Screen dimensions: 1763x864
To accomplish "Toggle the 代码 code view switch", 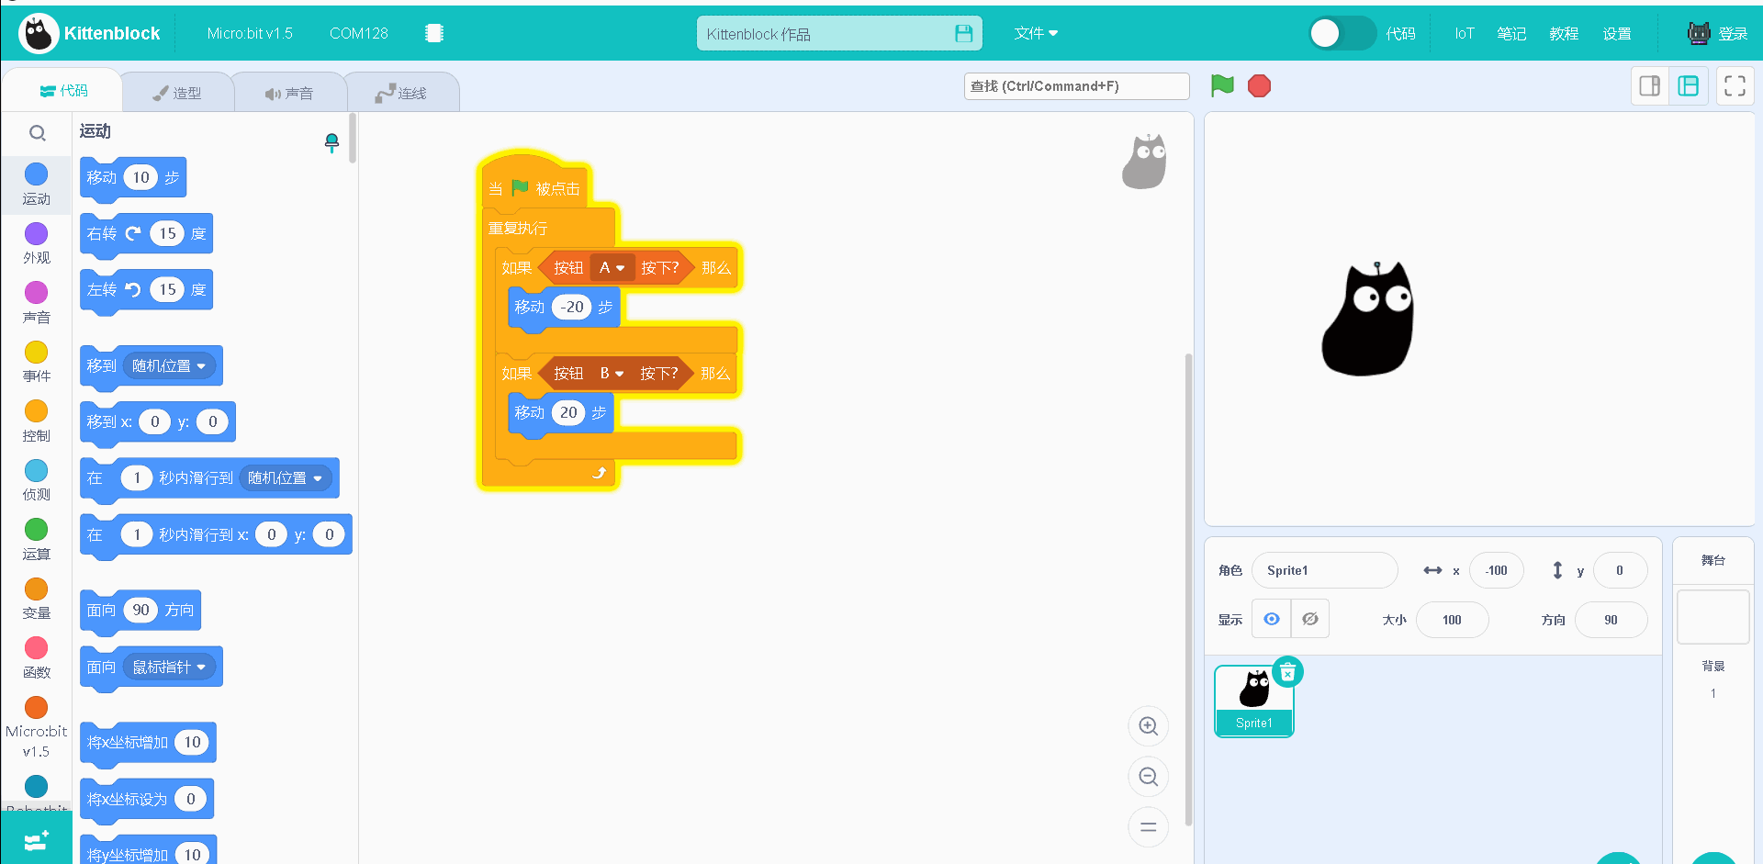I will (x=1342, y=34).
